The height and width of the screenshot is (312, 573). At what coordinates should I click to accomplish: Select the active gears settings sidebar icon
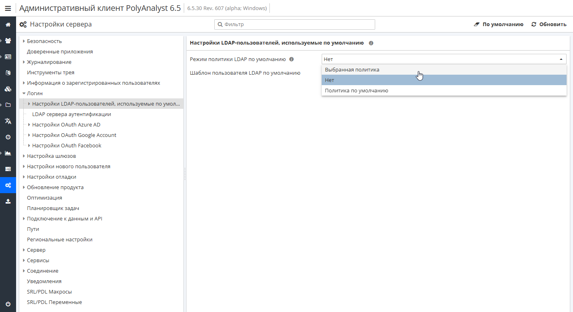point(8,185)
